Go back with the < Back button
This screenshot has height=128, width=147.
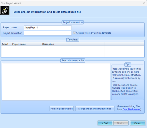[105, 123]
